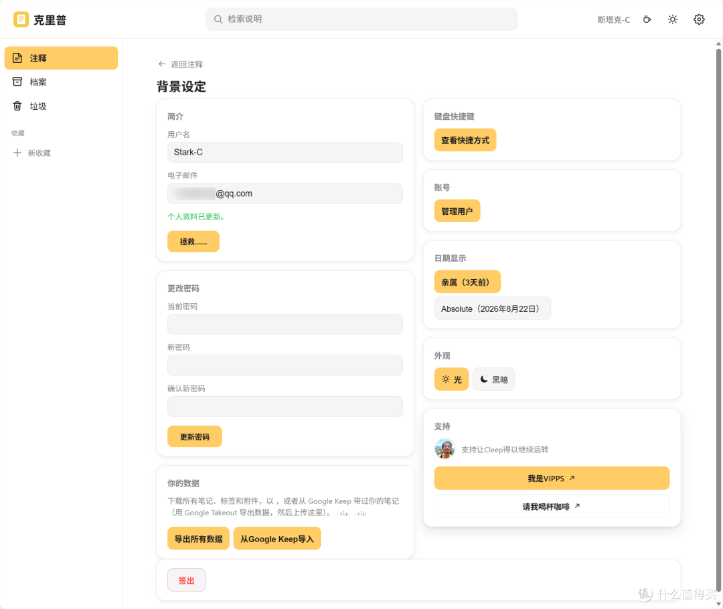
Task: Focus the 检索说明 search field
Action: point(361,19)
